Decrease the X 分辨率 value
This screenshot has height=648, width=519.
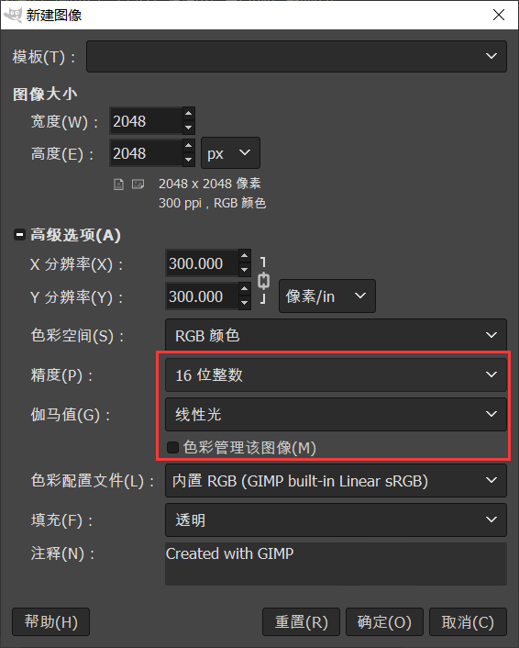245,270
